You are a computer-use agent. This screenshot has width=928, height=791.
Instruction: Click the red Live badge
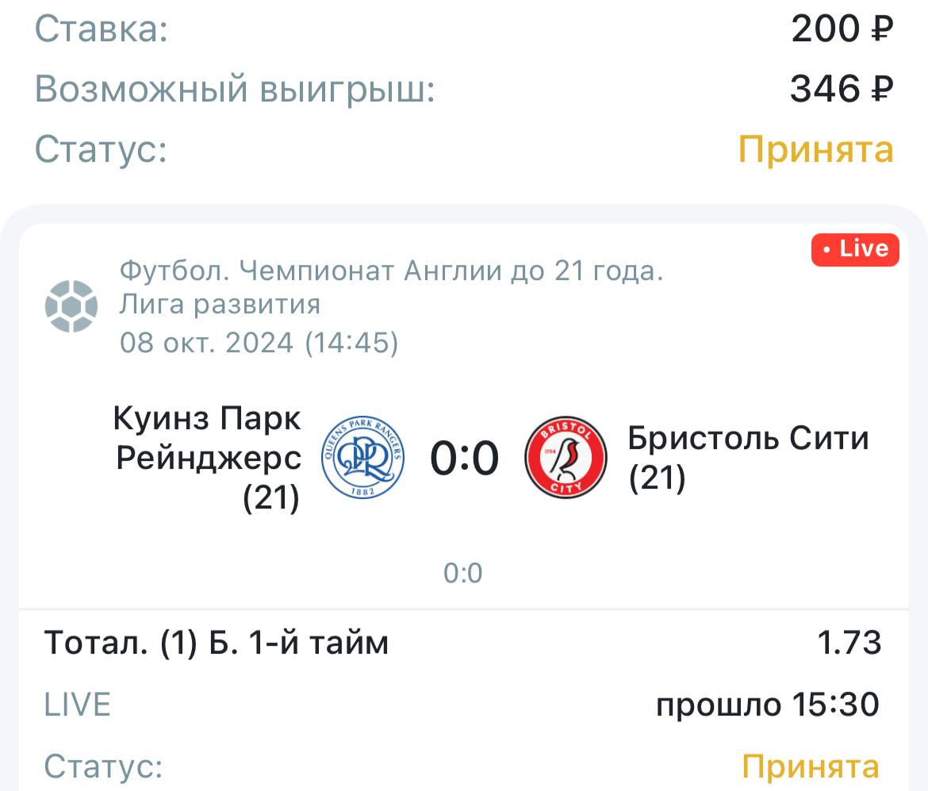[x=855, y=249]
